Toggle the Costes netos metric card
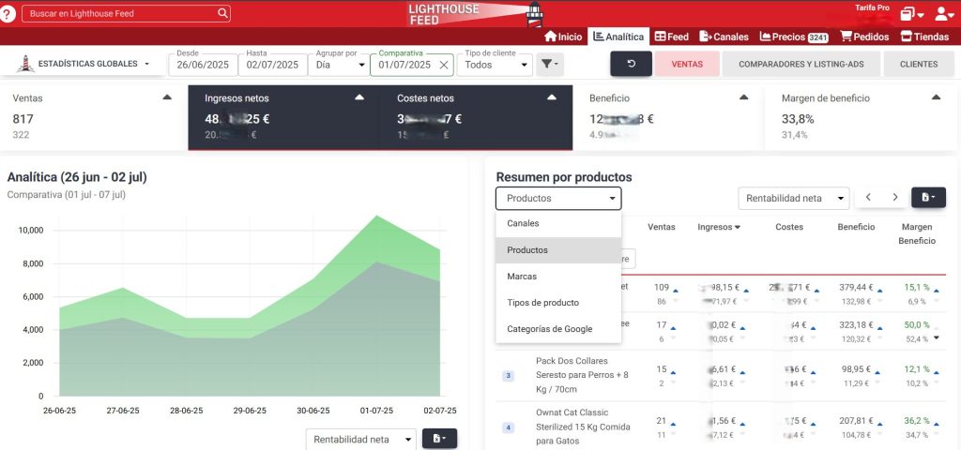 pos(476,117)
